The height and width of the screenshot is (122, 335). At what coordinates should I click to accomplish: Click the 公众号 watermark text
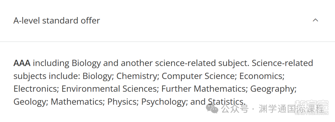point(235,109)
